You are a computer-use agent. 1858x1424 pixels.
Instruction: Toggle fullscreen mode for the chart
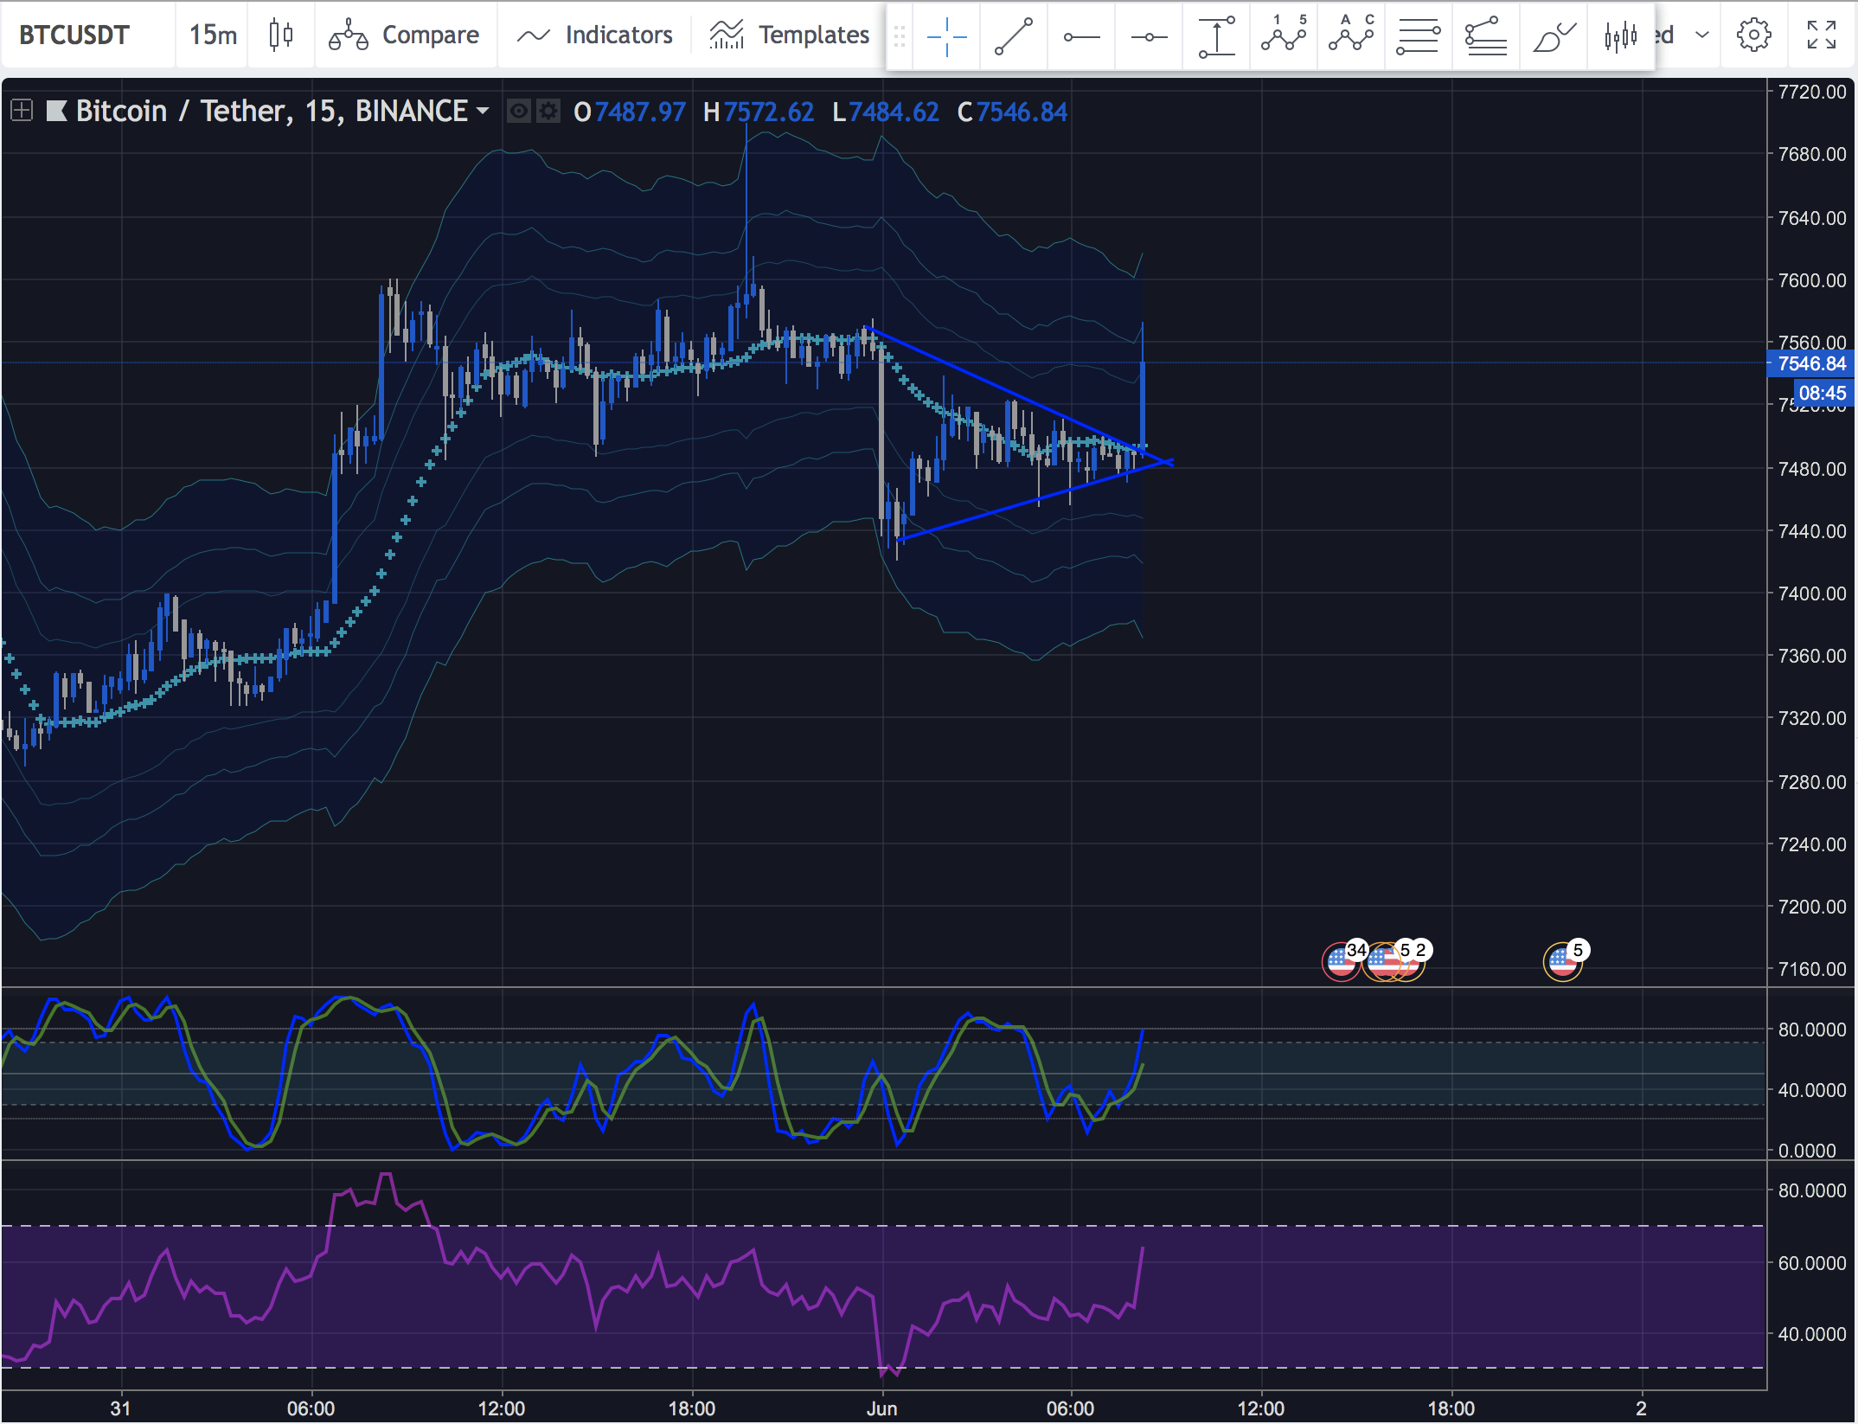(x=1822, y=35)
